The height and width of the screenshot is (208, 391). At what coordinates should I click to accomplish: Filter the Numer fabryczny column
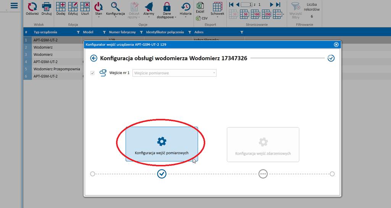(141, 32)
